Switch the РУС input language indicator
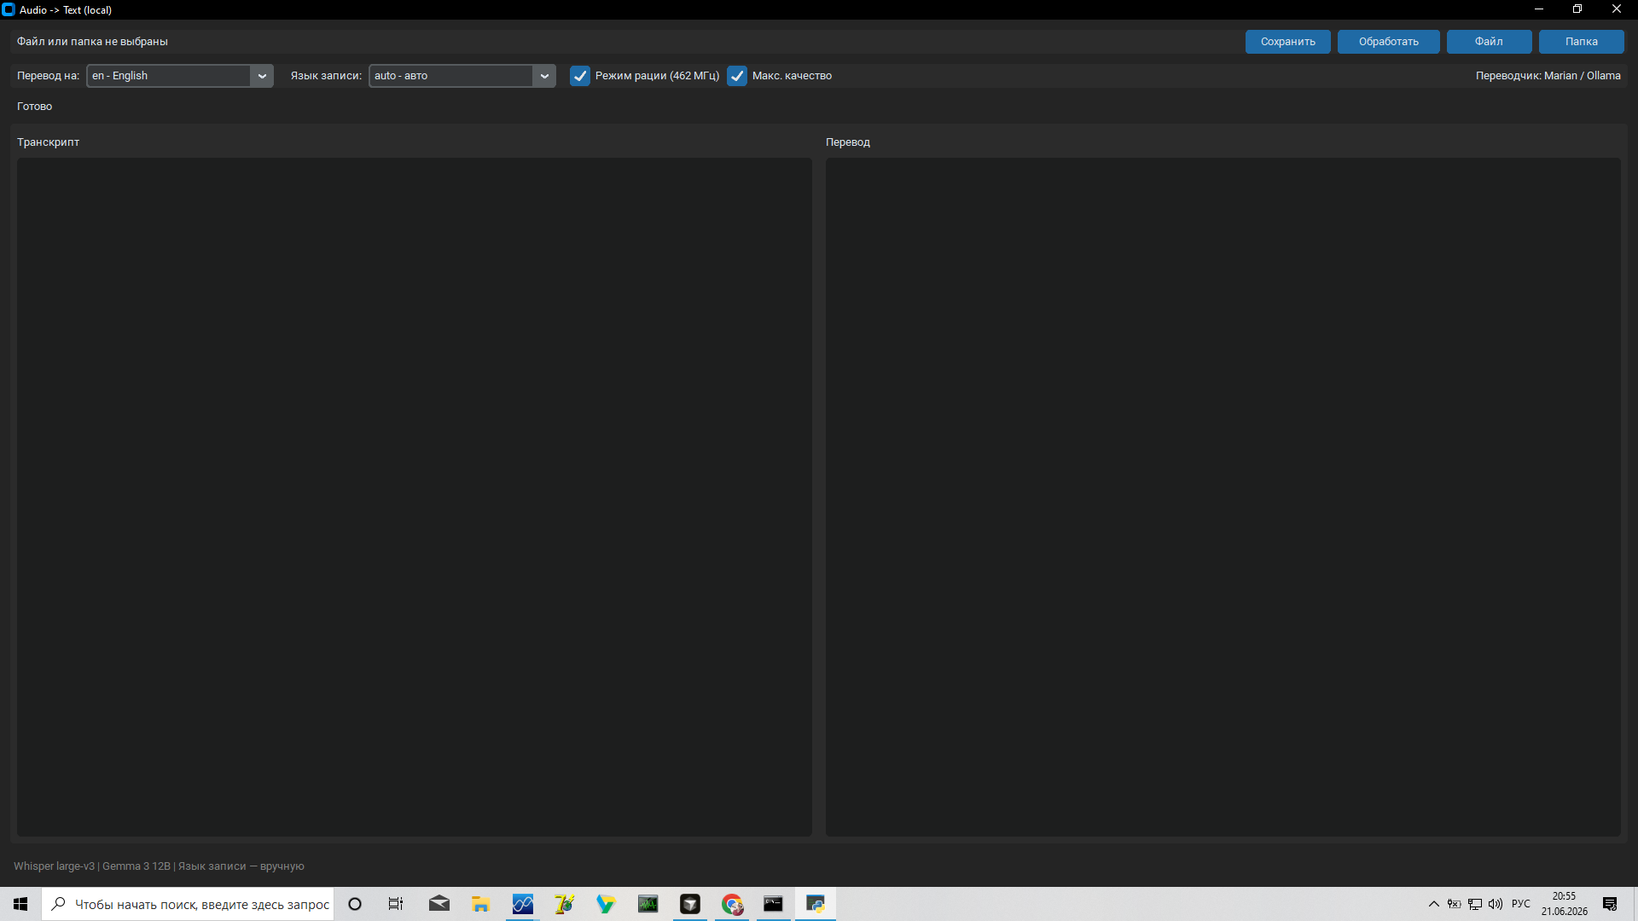Image resolution: width=1638 pixels, height=921 pixels. [x=1521, y=904]
